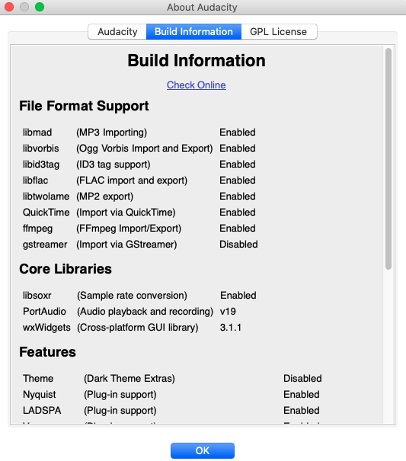Switch to the Audacity tab
406x461 pixels.
pyautogui.click(x=117, y=31)
